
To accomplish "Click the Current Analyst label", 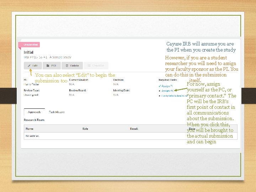I will (x=79, y=80).
